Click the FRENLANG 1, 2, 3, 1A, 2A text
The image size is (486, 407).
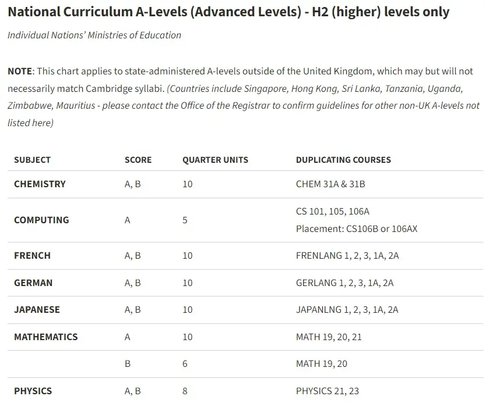[x=347, y=255]
